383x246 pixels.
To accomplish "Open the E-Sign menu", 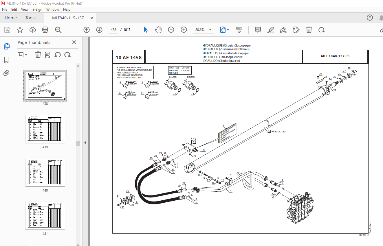I will [37, 9].
